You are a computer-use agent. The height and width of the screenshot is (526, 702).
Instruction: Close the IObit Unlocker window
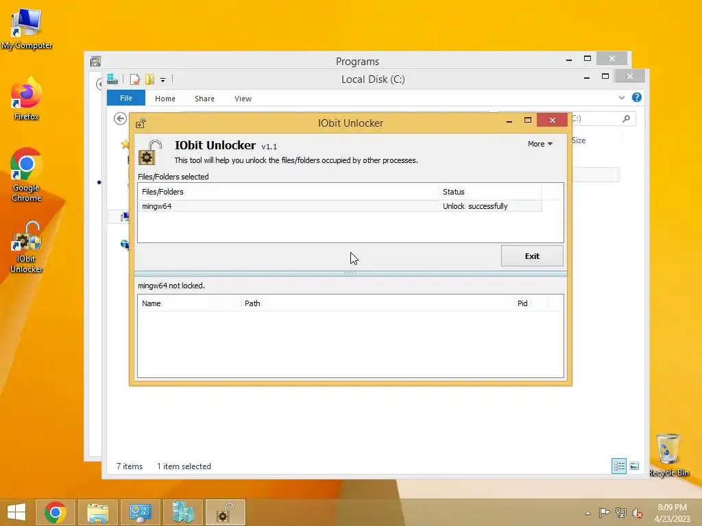pos(553,120)
